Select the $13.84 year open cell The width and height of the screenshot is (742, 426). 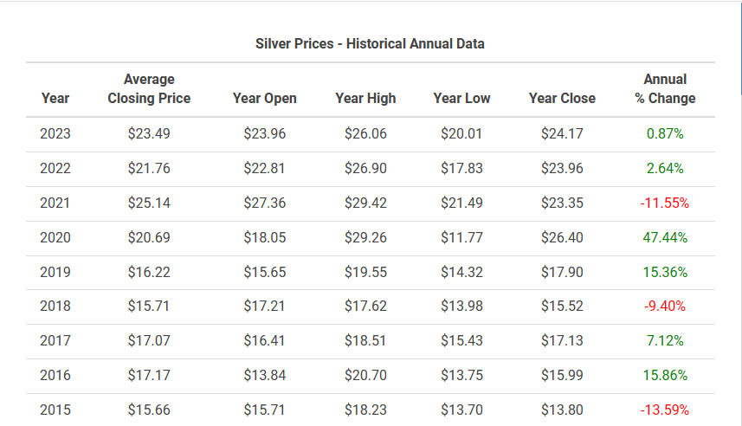coord(265,375)
